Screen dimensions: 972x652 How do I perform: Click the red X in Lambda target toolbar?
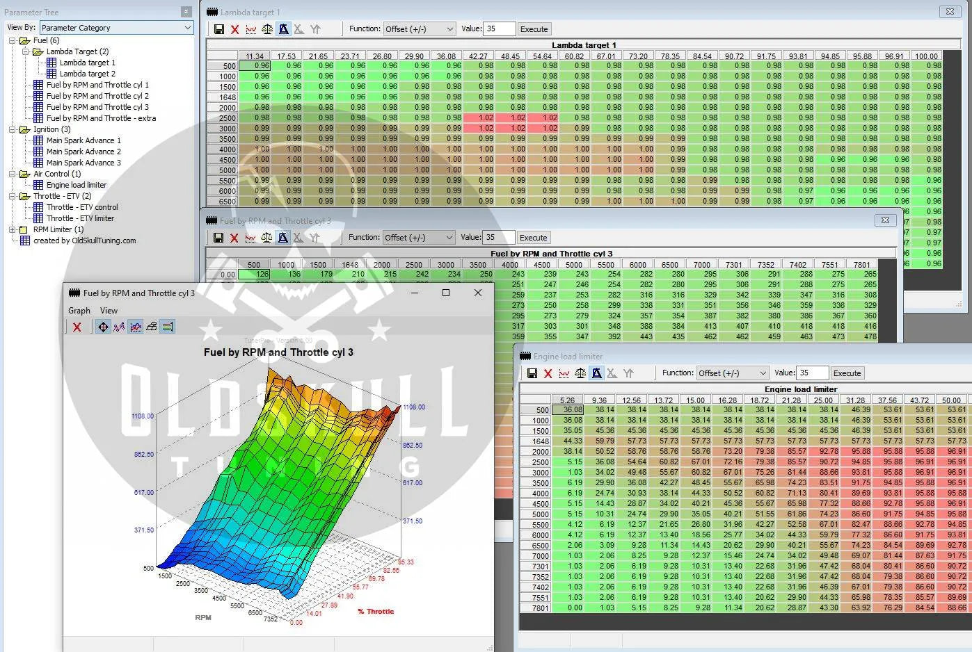click(x=235, y=29)
